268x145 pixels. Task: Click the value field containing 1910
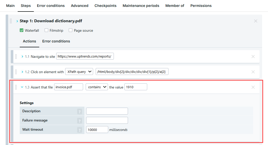coord(136,87)
